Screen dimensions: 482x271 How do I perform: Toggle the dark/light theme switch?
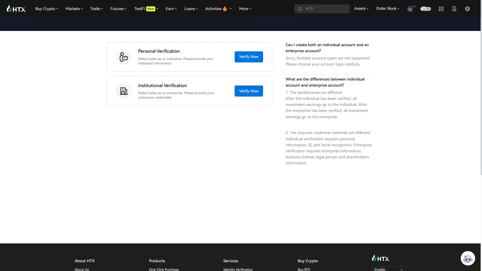[x=426, y=9]
